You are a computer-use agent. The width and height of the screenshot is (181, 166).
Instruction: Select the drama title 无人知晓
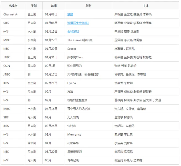pyautogui.click(x=73, y=117)
